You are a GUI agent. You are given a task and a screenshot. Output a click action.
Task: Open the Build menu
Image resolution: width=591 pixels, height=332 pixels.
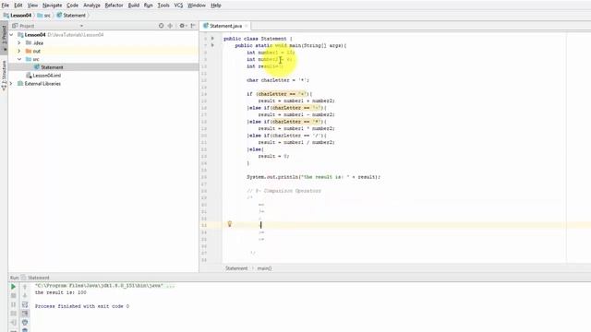click(x=134, y=6)
